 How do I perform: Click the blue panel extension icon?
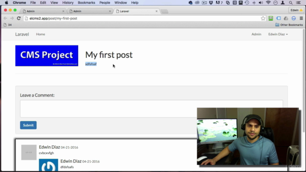278,18
